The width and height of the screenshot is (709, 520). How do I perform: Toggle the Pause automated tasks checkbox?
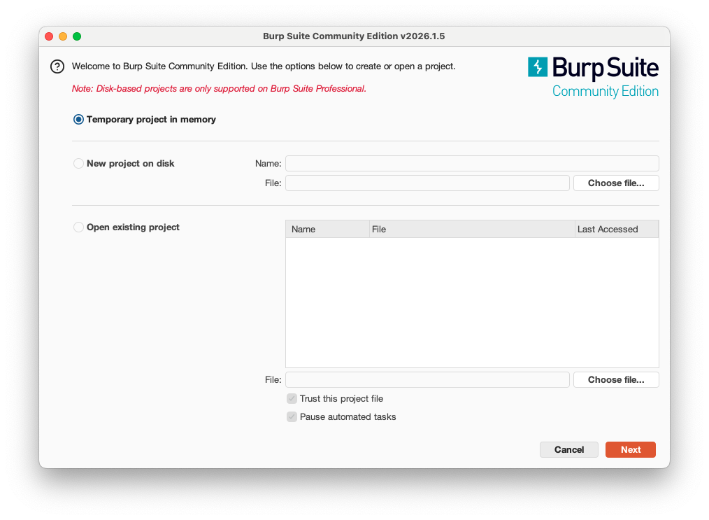292,417
